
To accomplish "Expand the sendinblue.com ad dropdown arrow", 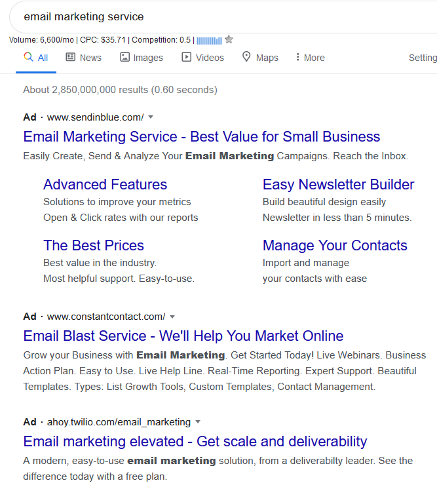I will (151, 117).
